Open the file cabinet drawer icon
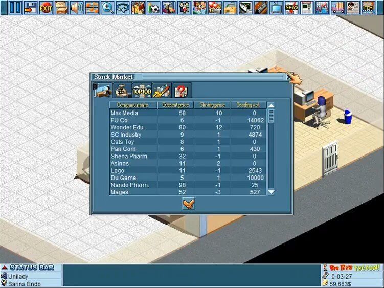The width and height of the screenshot is (384, 288). pos(61,7)
